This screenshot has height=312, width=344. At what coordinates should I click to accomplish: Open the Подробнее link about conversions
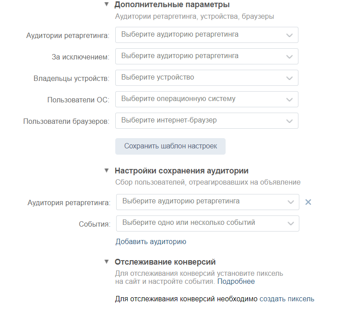click(236, 282)
